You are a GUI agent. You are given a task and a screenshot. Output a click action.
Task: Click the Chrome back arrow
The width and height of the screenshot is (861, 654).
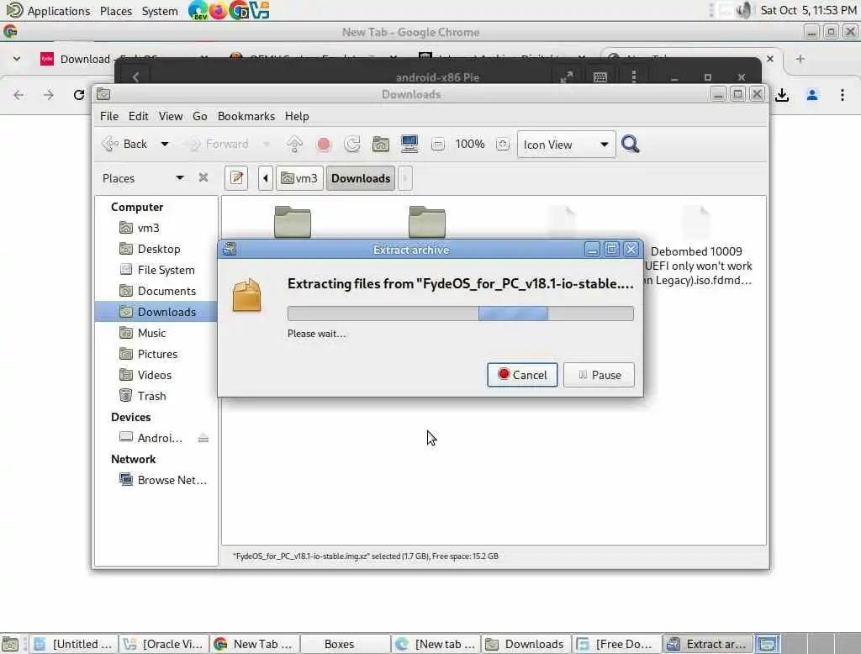[18, 95]
